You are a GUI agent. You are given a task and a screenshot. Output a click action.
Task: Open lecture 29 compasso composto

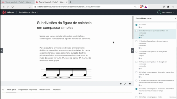[155, 65]
